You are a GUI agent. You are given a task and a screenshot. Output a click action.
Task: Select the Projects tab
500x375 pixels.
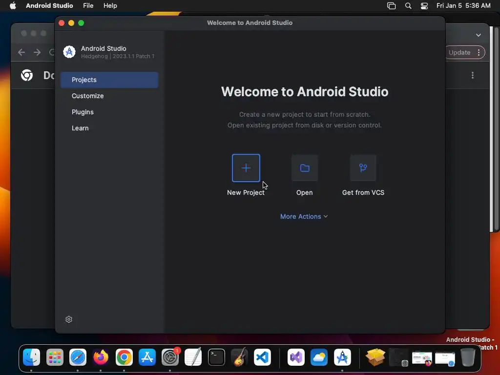click(109, 80)
